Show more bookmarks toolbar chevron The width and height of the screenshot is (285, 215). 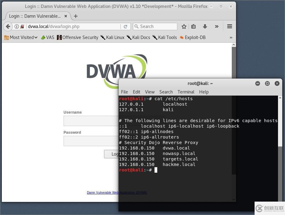pos(231,37)
